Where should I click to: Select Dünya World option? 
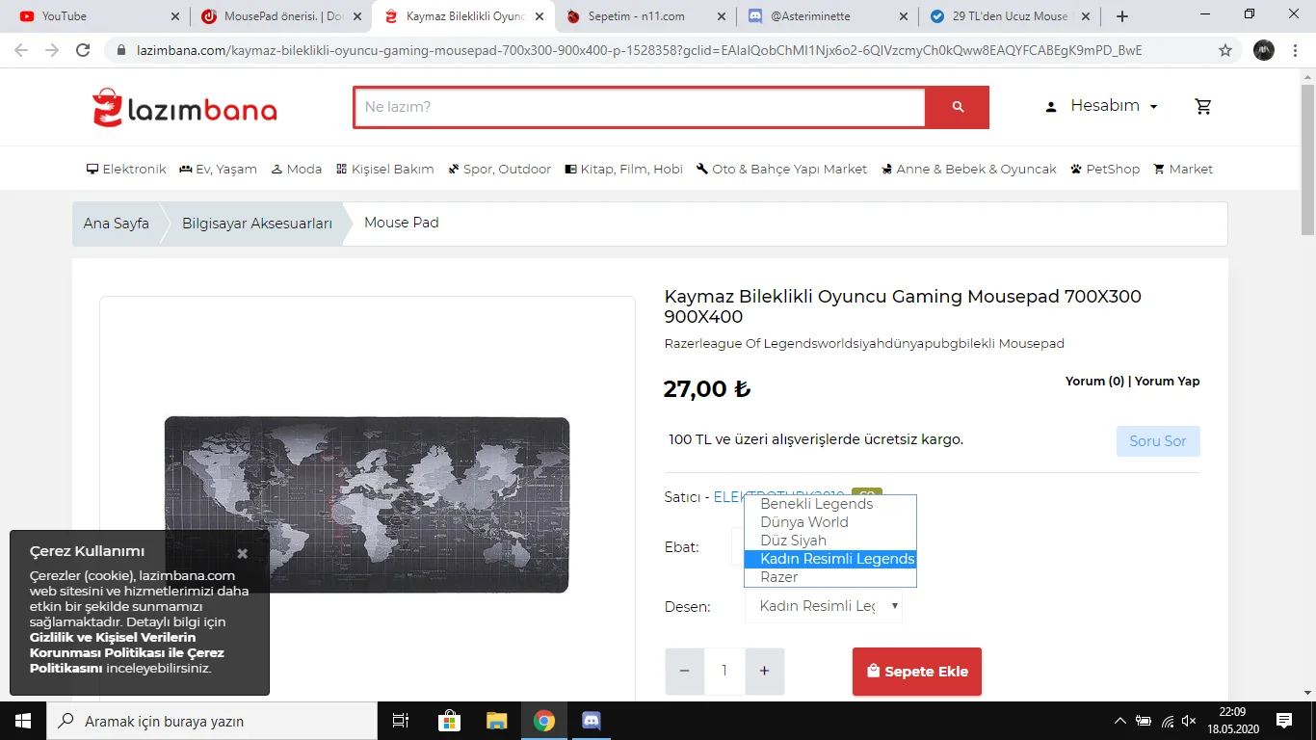tap(830, 522)
